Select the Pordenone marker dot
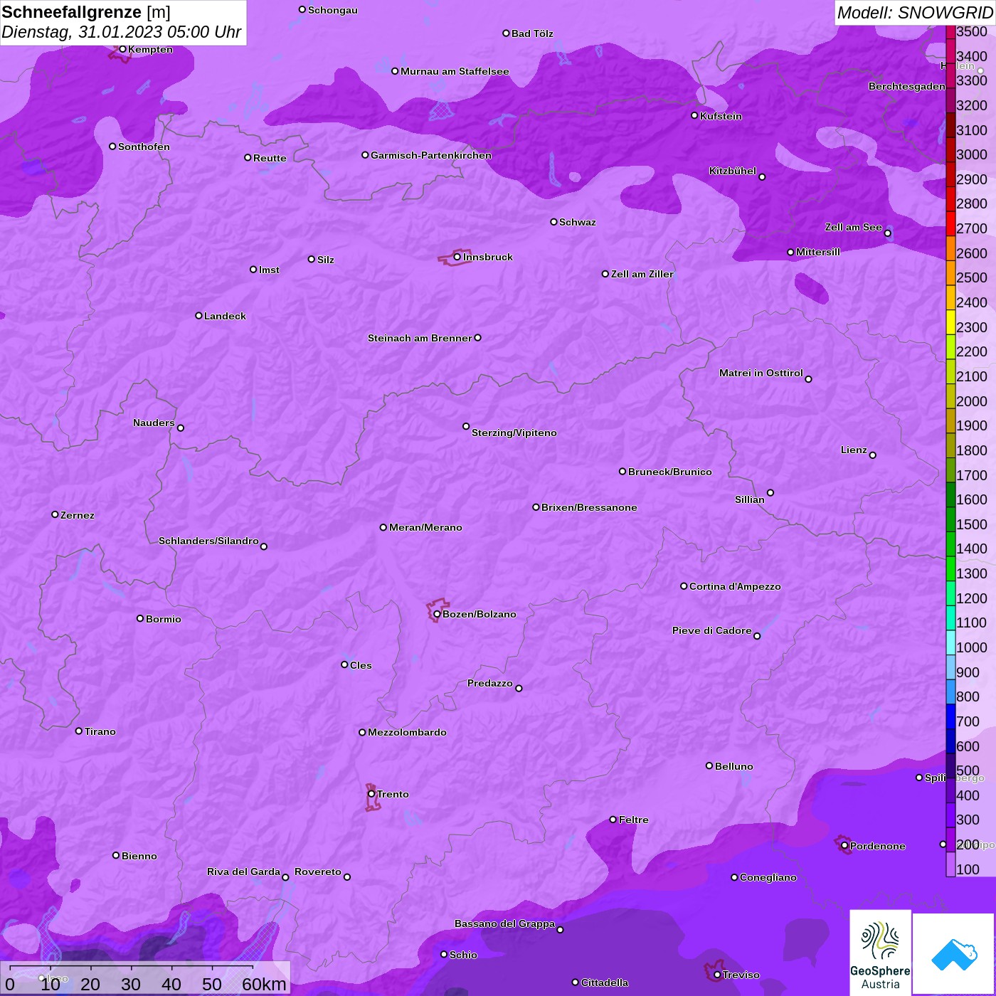The image size is (996, 996). point(844,846)
